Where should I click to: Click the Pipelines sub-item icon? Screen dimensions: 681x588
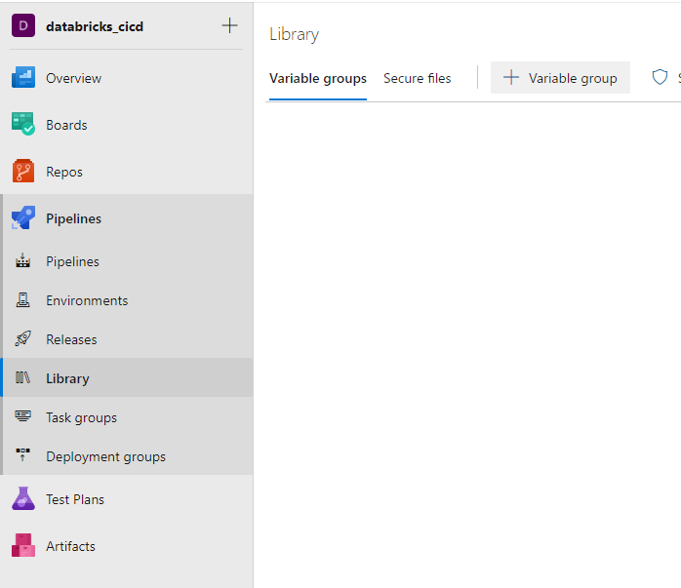click(x=22, y=260)
